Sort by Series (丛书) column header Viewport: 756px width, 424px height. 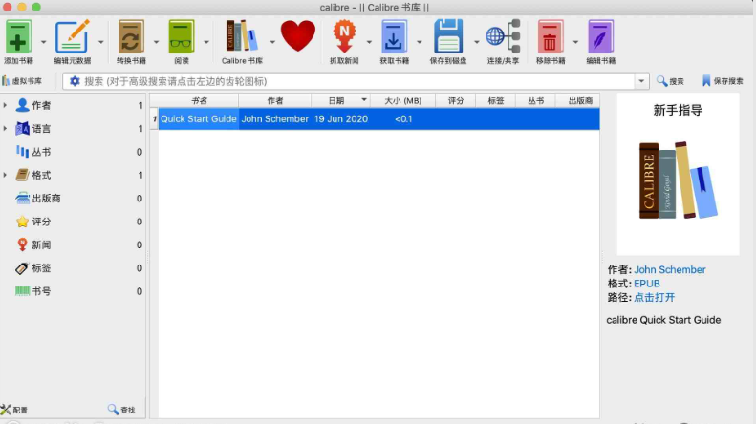535,100
